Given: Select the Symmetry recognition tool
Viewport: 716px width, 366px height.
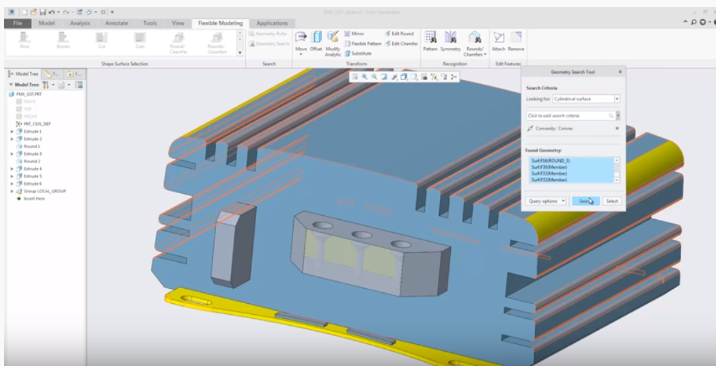Looking at the screenshot, I should point(450,39).
